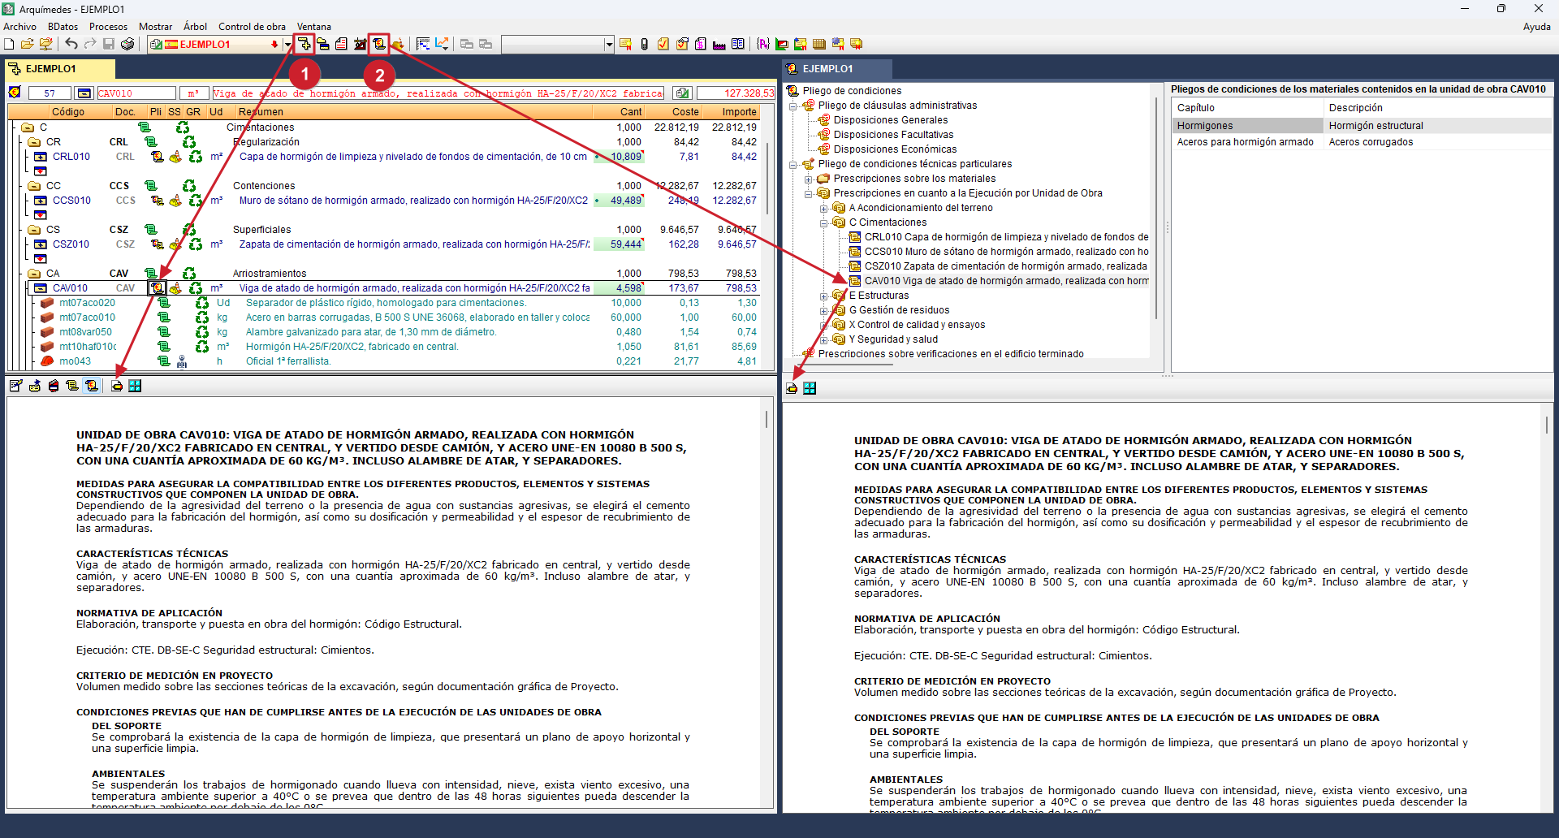Image resolution: width=1559 pixels, height=838 pixels.
Task: Open the Árbol menu
Action: tap(195, 27)
